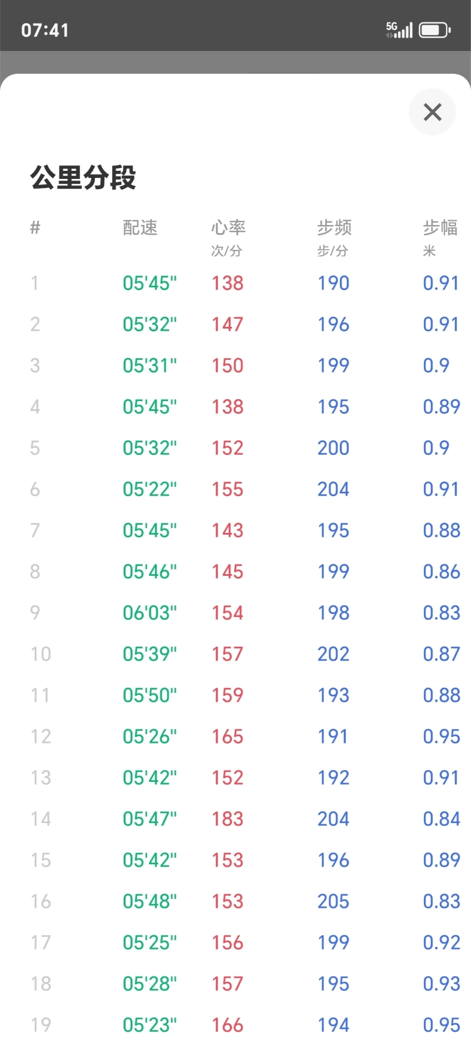Tap the 步幅 column header
Screen dimensions: 471x1041
pos(440,228)
